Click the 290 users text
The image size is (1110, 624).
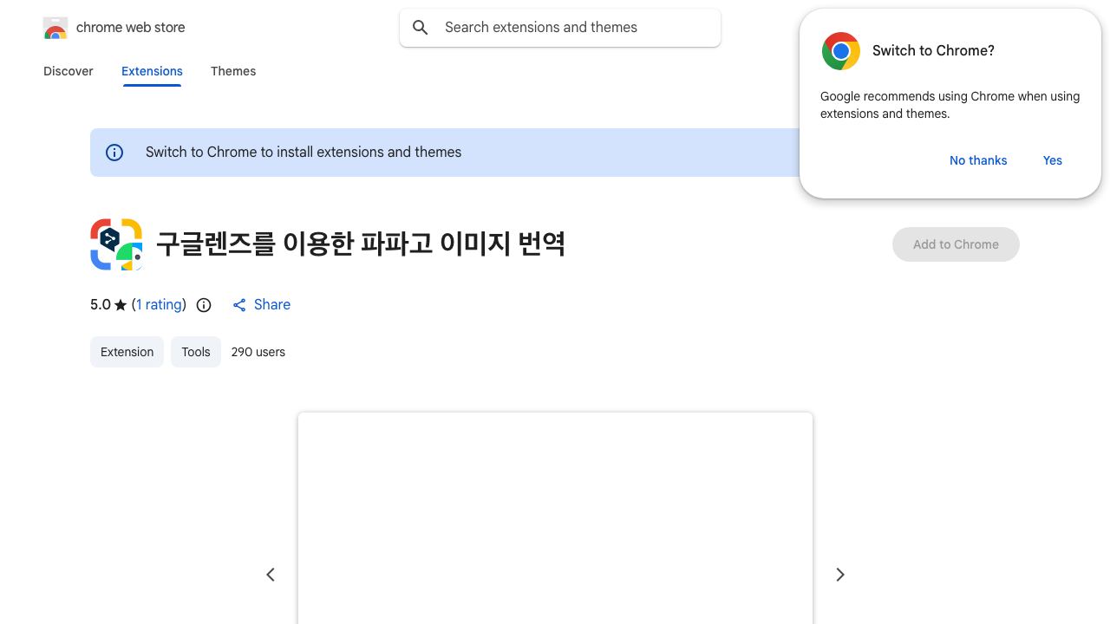point(258,352)
